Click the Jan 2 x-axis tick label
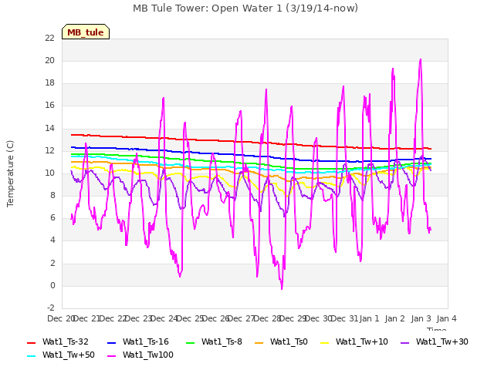494x370 pixels. [394, 318]
